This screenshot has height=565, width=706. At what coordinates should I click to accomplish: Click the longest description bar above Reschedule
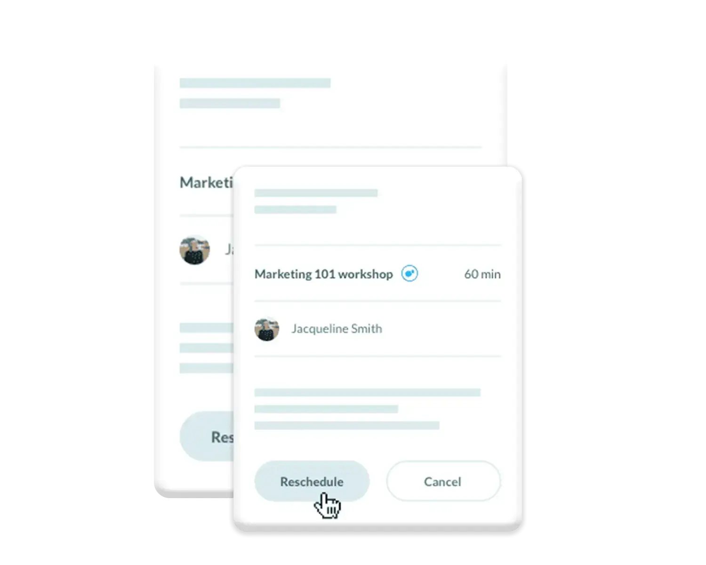click(x=367, y=392)
